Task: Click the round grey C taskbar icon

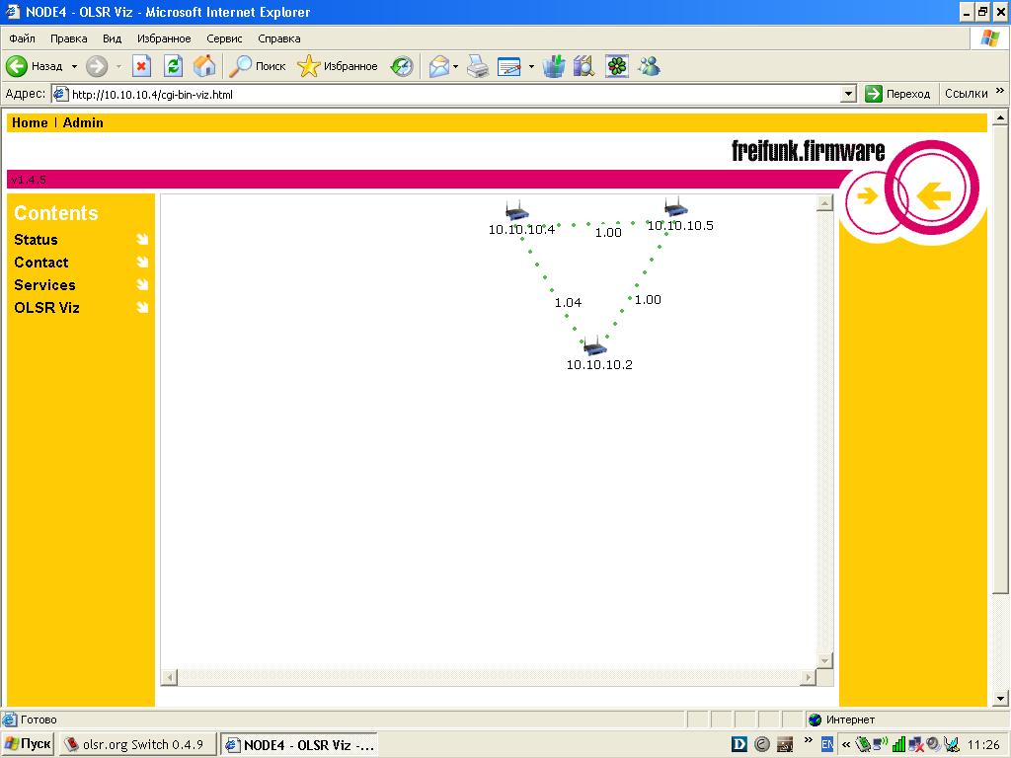Action: pos(761,744)
